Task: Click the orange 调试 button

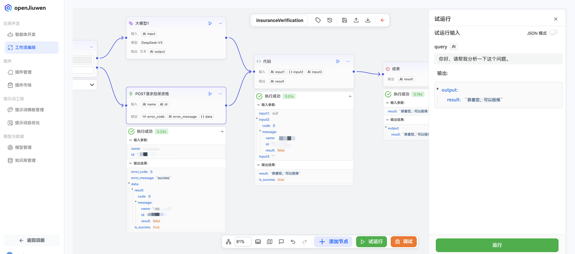Action: pyautogui.click(x=404, y=241)
